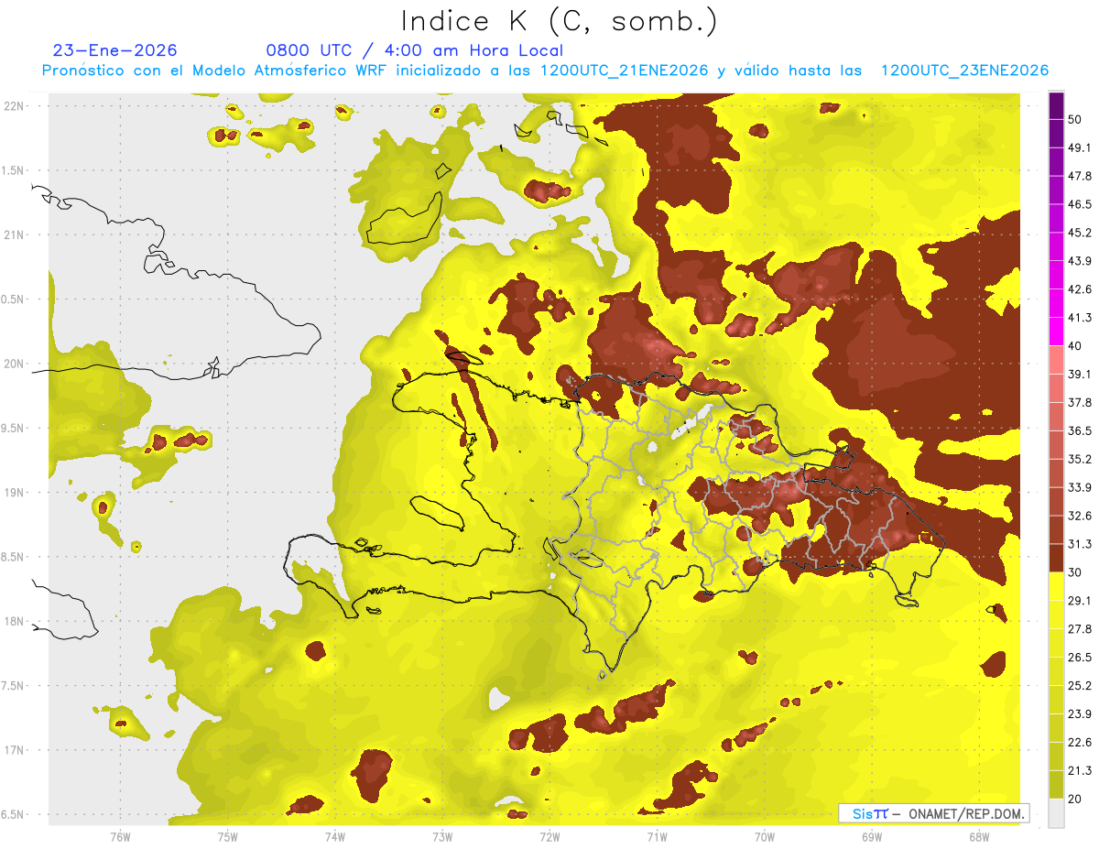The image size is (1099, 849).
Task: Open the ONAMET/REP.DOM. credit label
Action: 965,813
